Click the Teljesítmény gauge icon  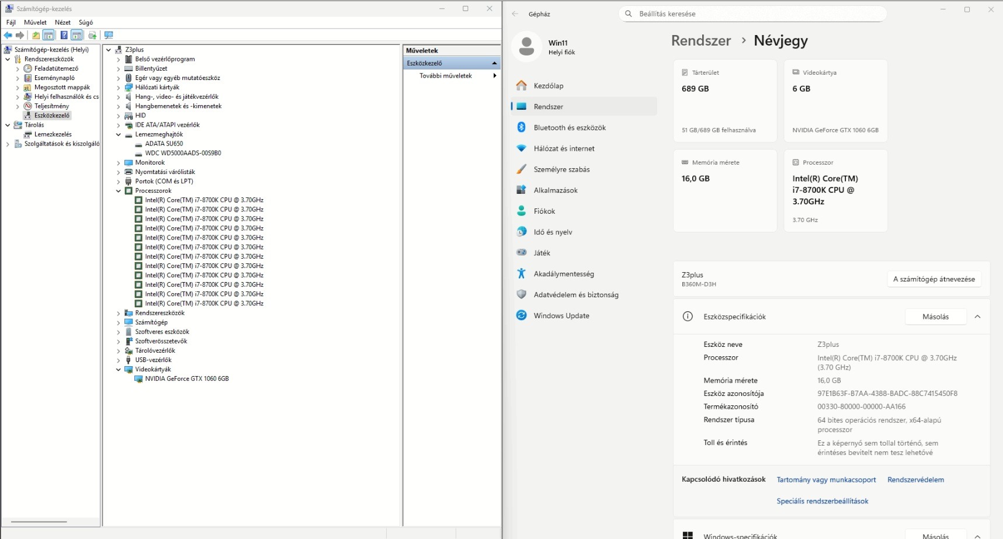click(x=27, y=106)
